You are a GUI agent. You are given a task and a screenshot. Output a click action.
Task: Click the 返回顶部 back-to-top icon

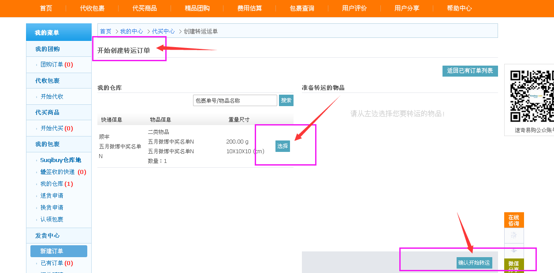tap(513, 250)
